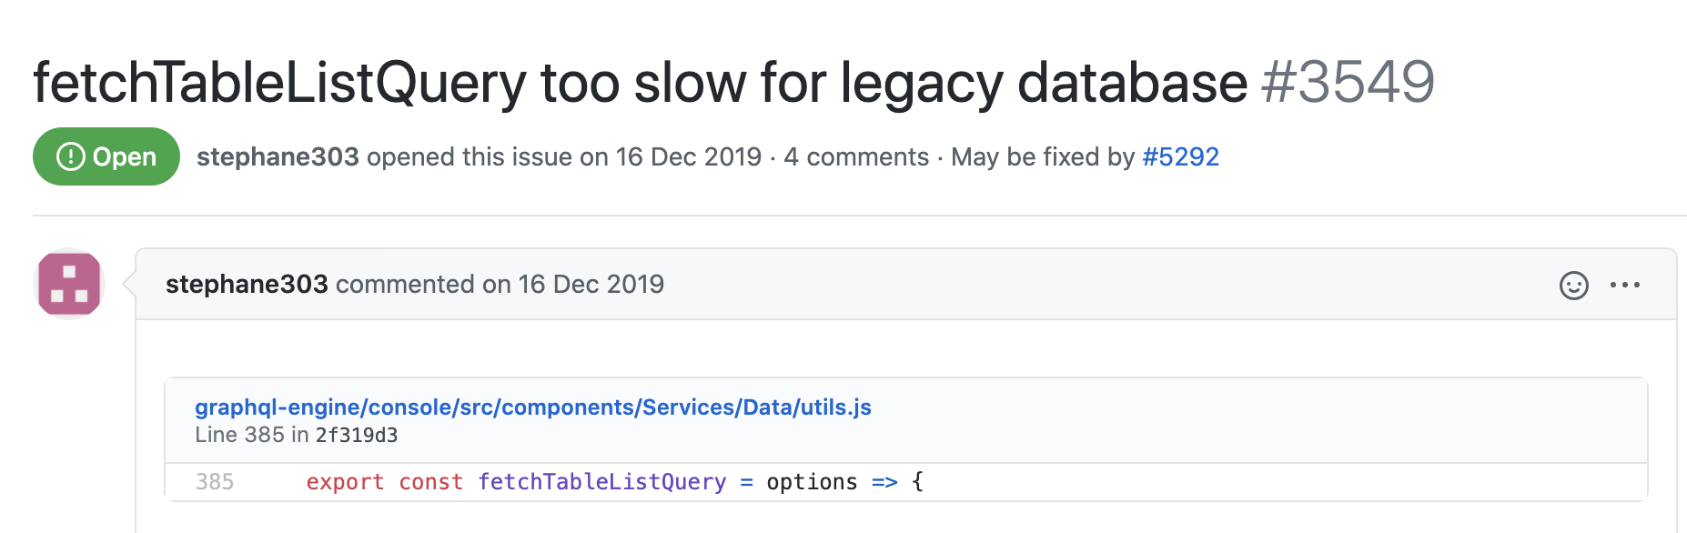Click commit hash 2f319d3
This screenshot has height=533, width=1687.
(x=357, y=436)
